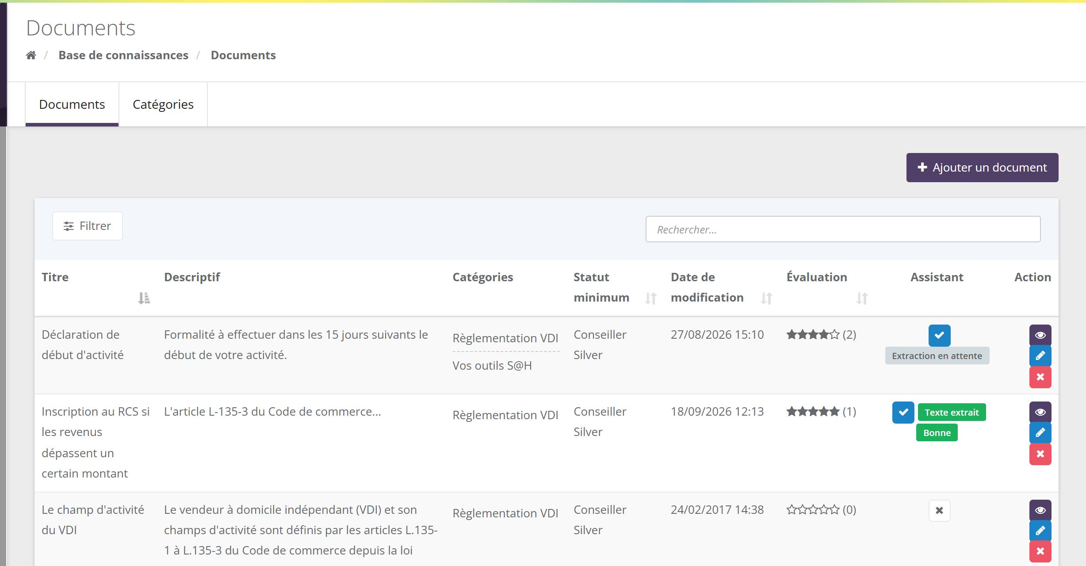Toggle assistant checkmark for Déclaration de début d'activité

pos(939,335)
